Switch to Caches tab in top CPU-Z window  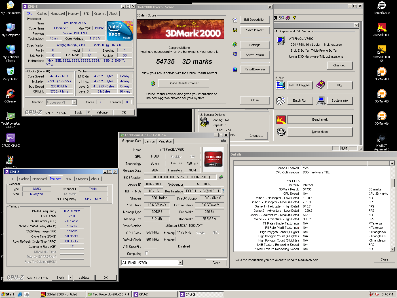tap(42, 14)
